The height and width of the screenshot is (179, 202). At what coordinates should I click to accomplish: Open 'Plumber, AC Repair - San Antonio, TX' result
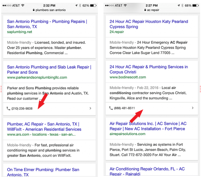tap(44, 127)
